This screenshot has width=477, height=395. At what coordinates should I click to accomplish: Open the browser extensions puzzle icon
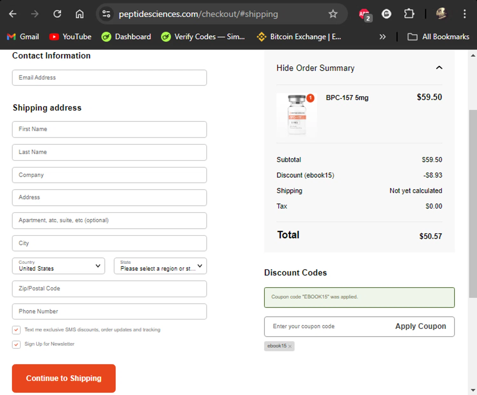point(409,14)
